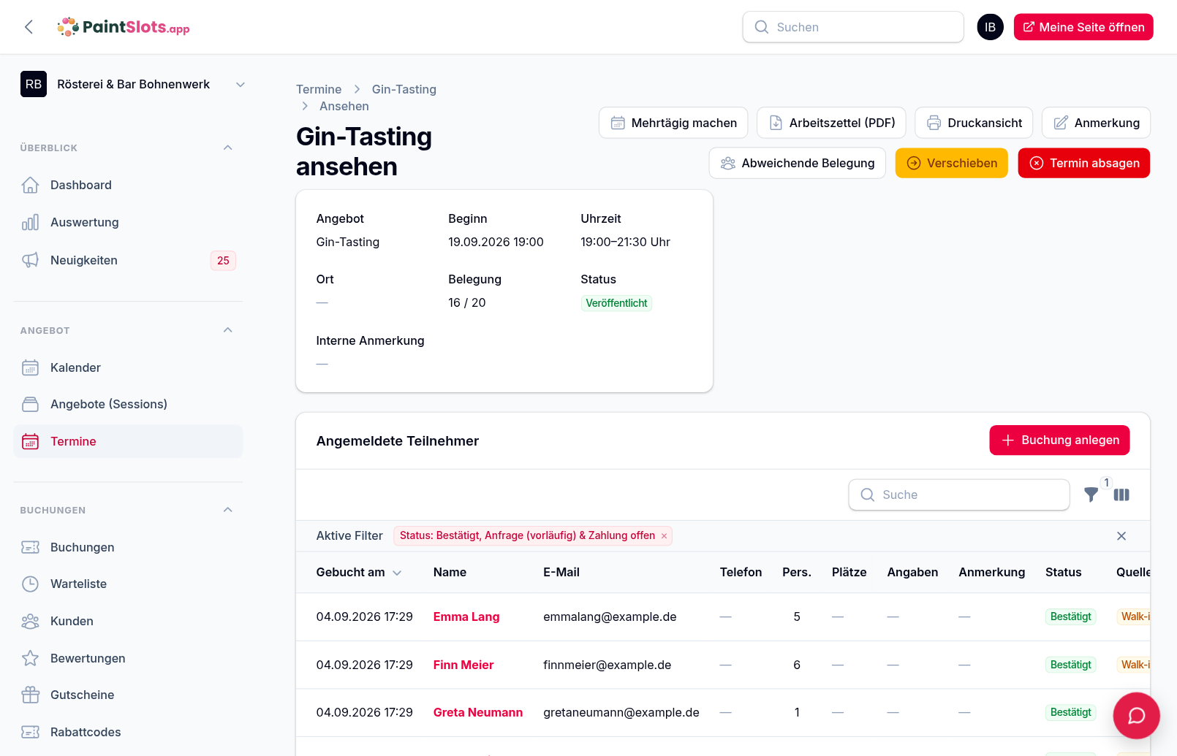This screenshot has height=756, width=1177.
Task: Click the Angebote (Sessions) stack icon
Action: [30, 404]
